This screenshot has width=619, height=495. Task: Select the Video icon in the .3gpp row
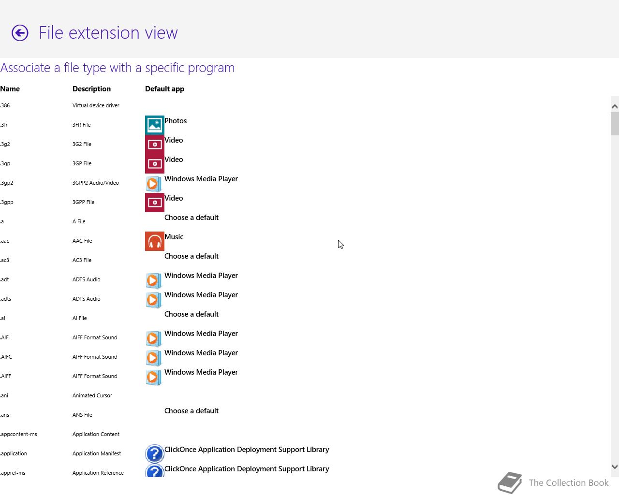tap(155, 203)
